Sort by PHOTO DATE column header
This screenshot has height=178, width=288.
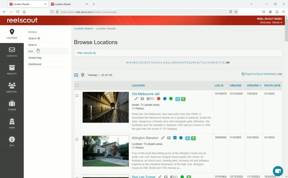[272, 85]
